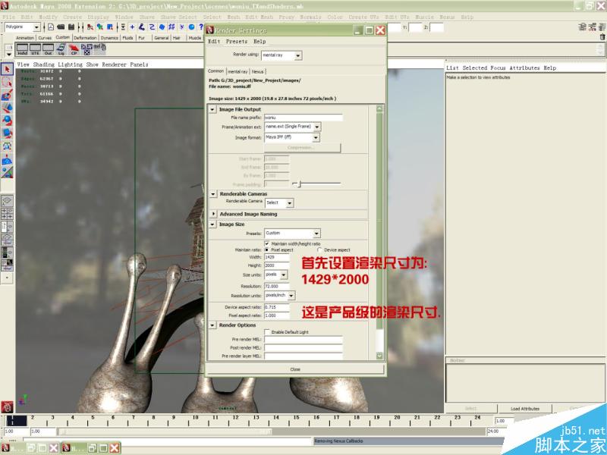Click the Width input field
Viewport: 607px width, 455px height.
pos(277,257)
